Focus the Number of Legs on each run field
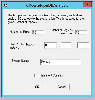Viewport: 95px width, 100px height. (x=81, y=32)
